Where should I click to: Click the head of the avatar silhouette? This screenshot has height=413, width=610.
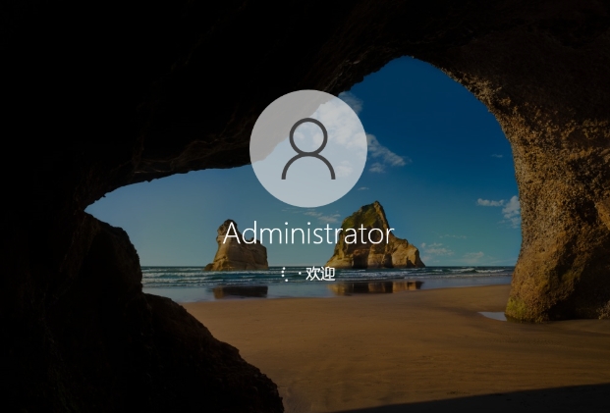307,135
